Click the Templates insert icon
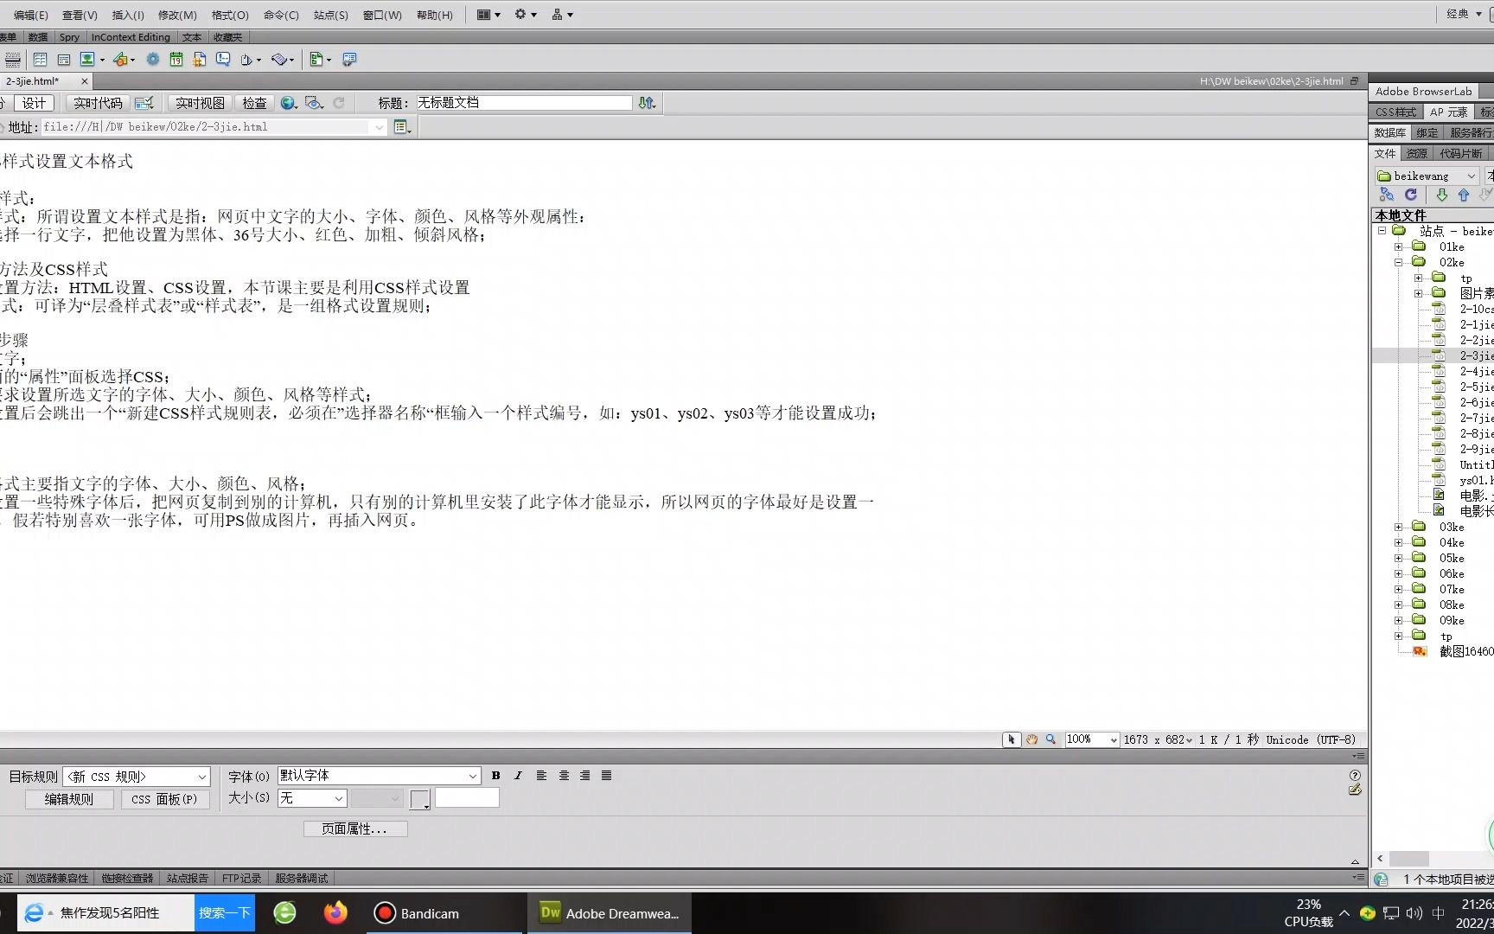1494x934 pixels. [316, 60]
